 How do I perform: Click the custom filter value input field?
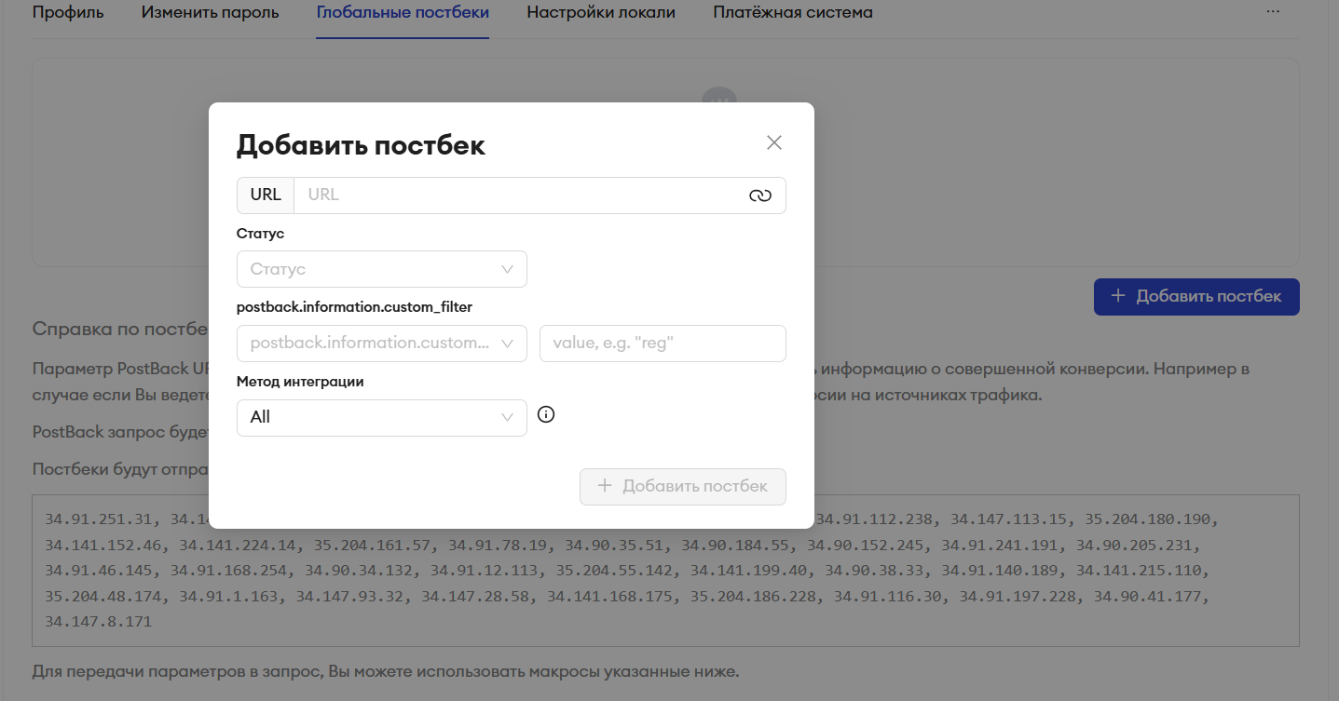[662, 344]
